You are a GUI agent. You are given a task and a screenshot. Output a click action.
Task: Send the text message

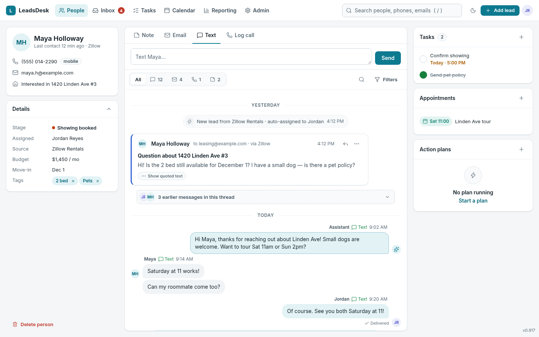(x=388, y=58)
